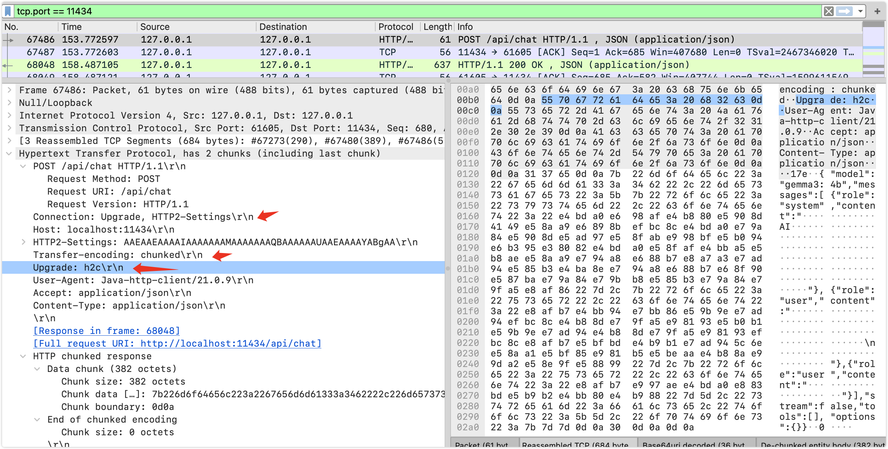
Task: Click the filter bookmark icon
Action: [8, 11]
